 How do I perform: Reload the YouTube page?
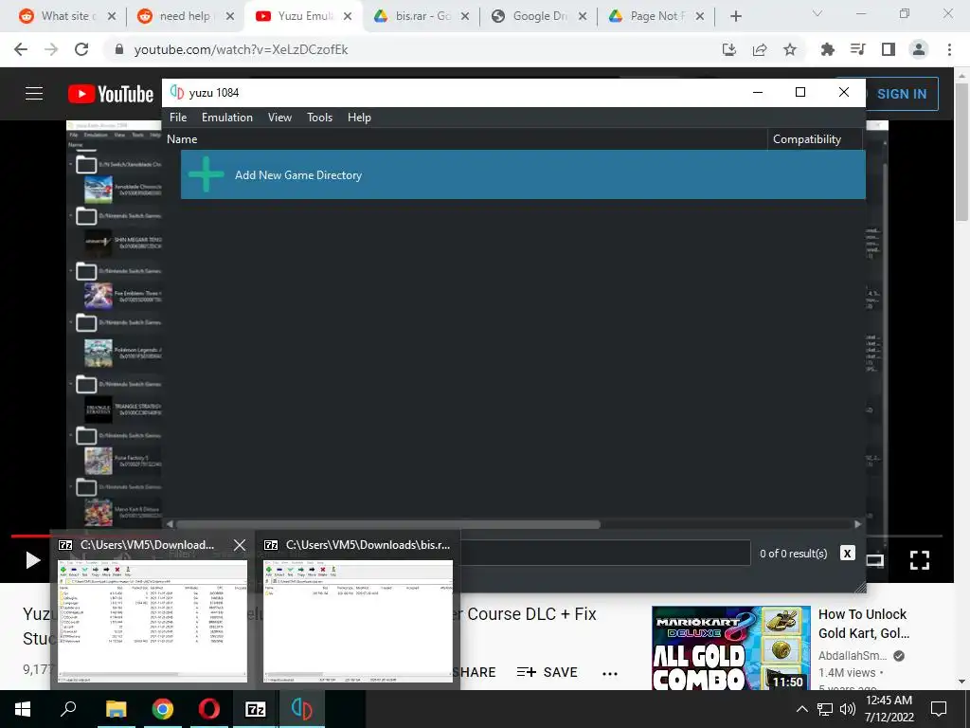pyautogui.click(x=81, y=49)
